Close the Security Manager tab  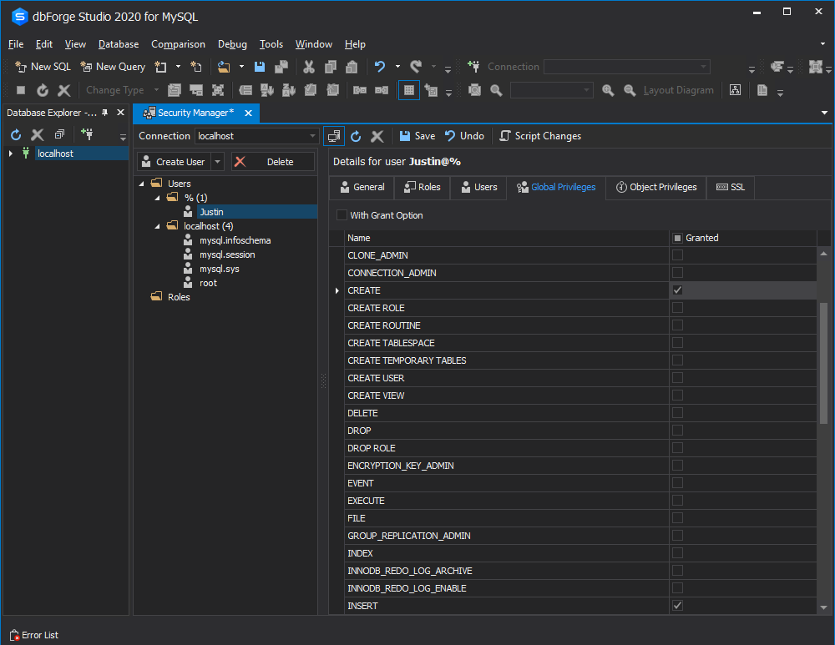248,113
